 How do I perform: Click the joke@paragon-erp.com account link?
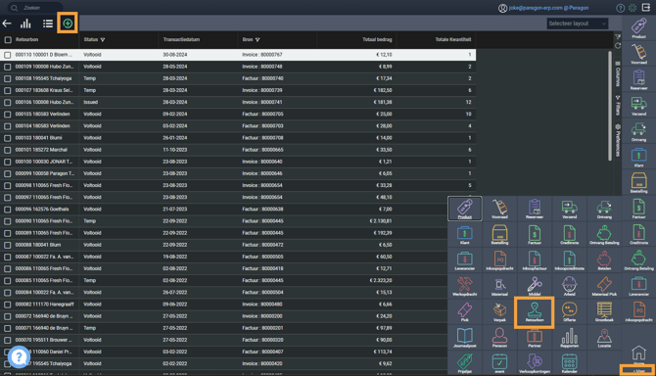(548, 8)
